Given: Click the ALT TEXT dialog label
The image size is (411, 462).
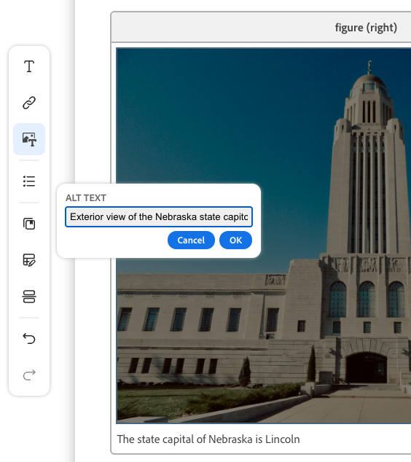Looking at the screenshot, I should click(86, 198).
